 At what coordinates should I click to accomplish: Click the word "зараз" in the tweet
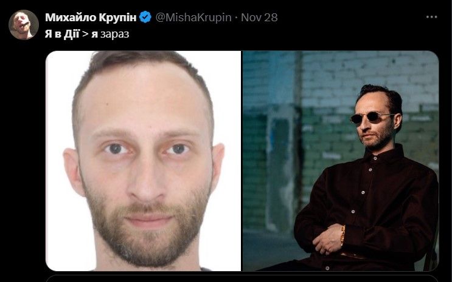(115, 35)
